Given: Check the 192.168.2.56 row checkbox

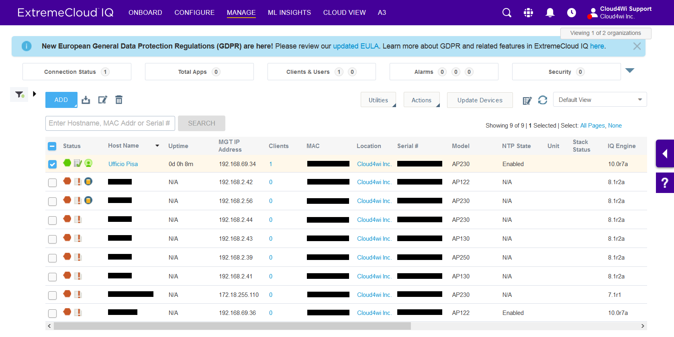Looking at the screenshot, I should tap(52, 201).
